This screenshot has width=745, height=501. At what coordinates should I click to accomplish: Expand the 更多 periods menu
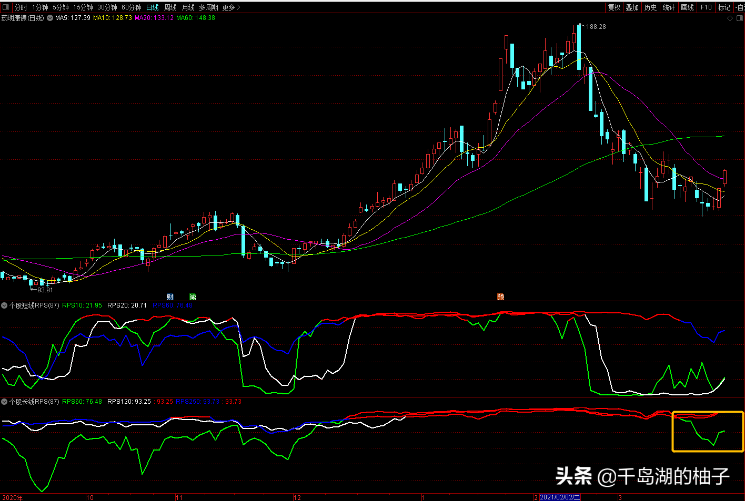231,7
